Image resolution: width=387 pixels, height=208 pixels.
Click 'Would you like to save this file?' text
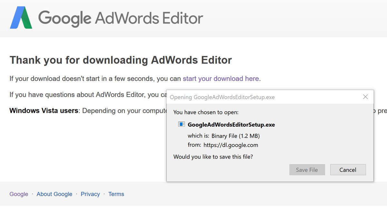click(x=213, y=157)
